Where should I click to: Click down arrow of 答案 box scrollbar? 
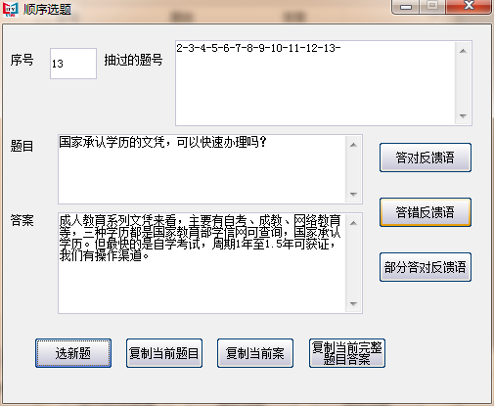[353, 304]
